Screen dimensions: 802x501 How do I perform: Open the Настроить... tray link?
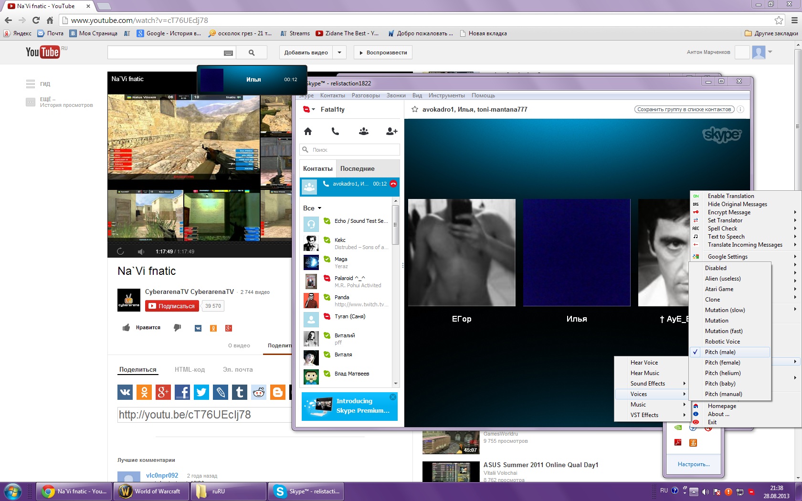[x=694, y=464]
